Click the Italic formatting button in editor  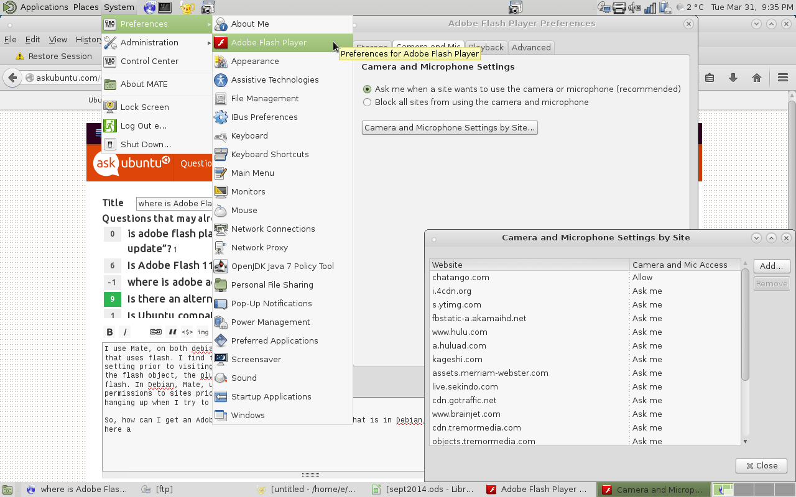[125, 332]
